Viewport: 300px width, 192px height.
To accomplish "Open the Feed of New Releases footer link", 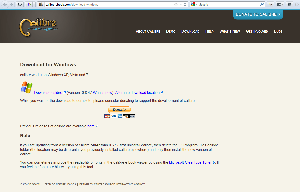I will (60, 185).
